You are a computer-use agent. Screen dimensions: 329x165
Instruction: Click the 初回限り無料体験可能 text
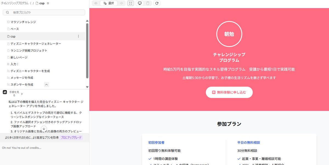(164, 150)
